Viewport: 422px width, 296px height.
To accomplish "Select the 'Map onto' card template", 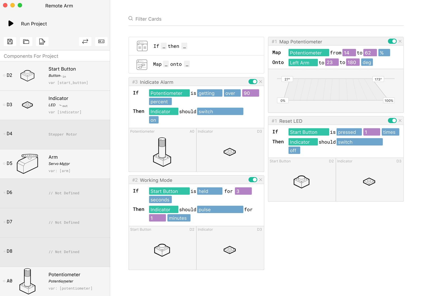I will tap(196, 64).
